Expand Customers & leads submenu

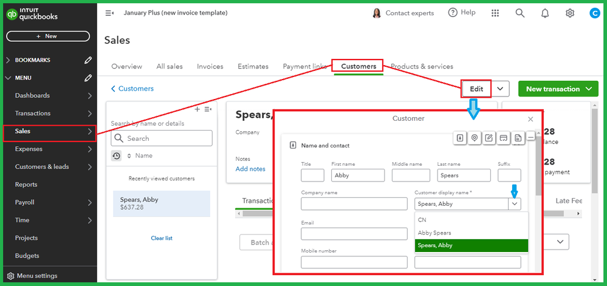point(90,167)
